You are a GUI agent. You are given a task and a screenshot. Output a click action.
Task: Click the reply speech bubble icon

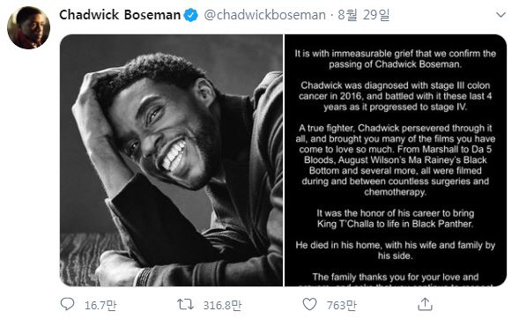coord(68,304)
